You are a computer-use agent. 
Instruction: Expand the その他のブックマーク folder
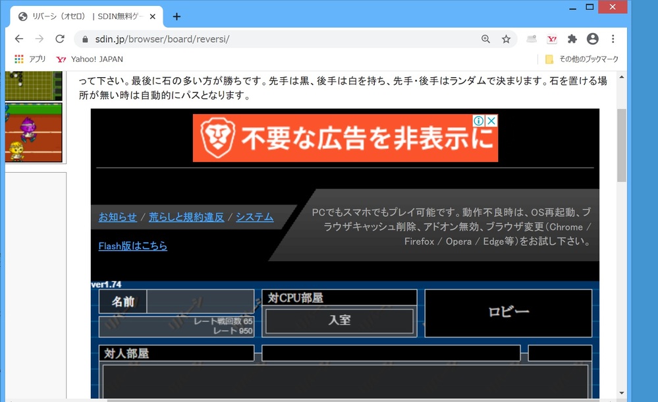(582, 59)
